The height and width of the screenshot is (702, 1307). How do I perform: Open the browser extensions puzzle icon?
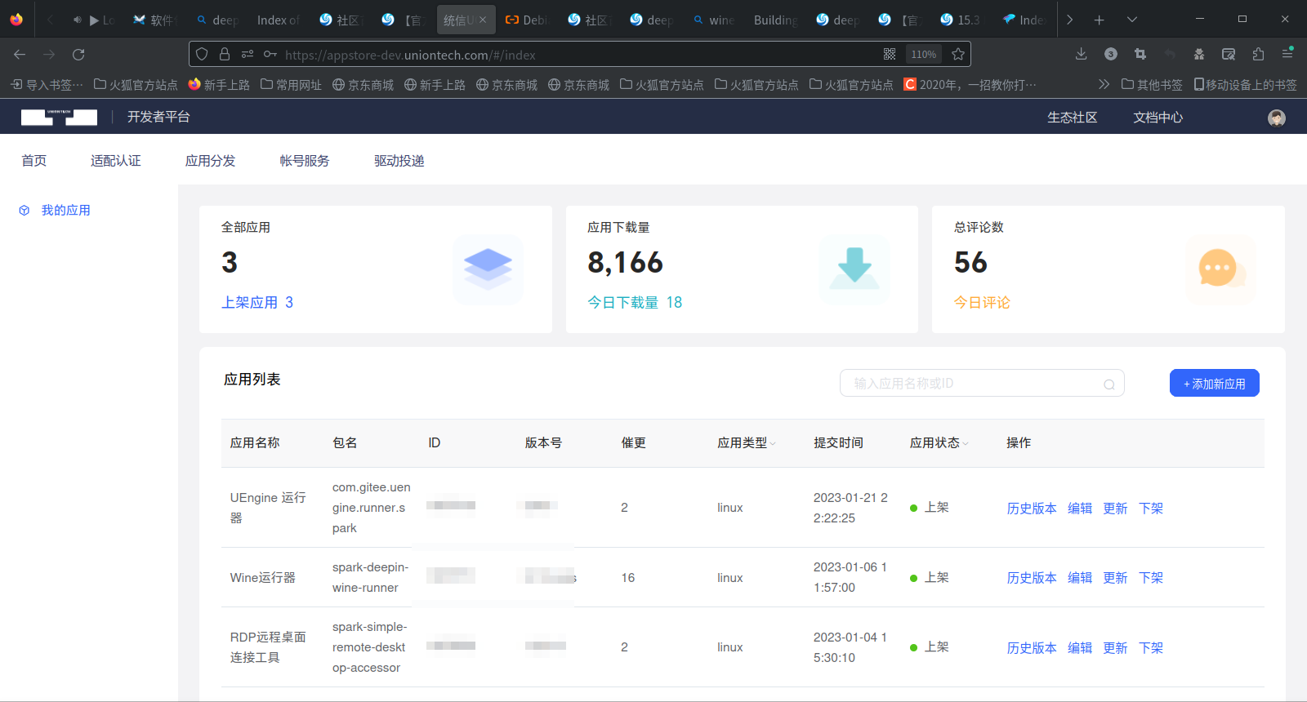[1258, 55]
